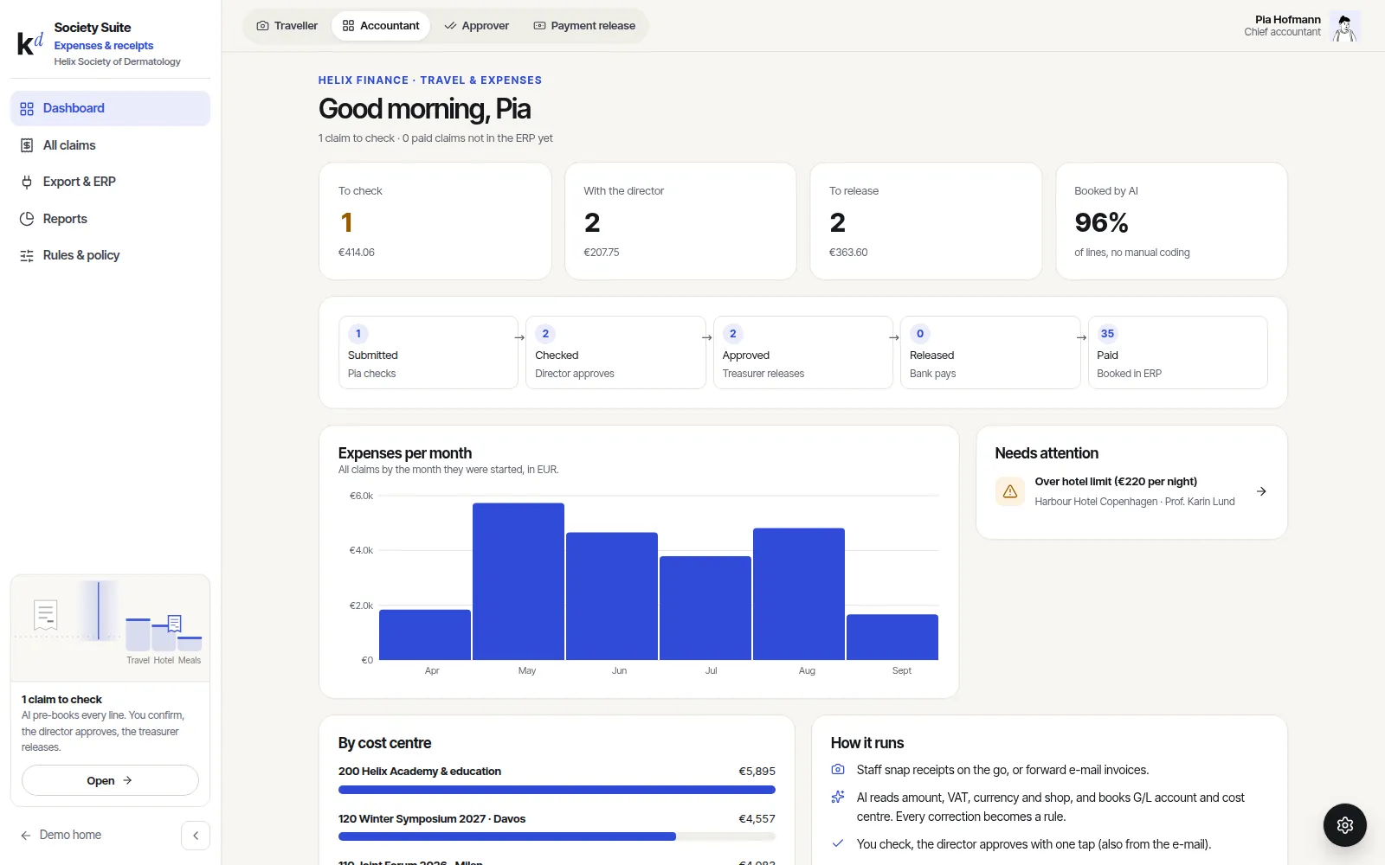The height and width of the screenshot is (865, 1385).
Task: Click the hotel limit warning triangle icon
Action: [1009, 491]
